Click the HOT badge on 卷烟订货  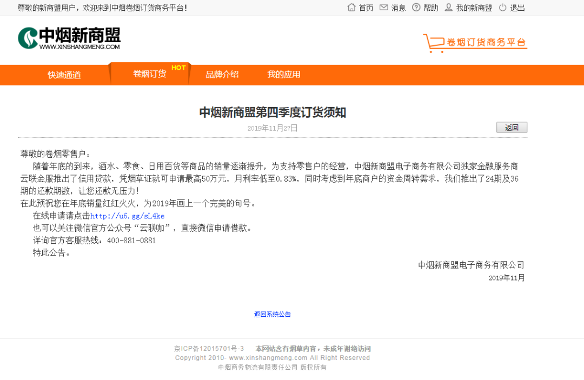pos(178,68)
